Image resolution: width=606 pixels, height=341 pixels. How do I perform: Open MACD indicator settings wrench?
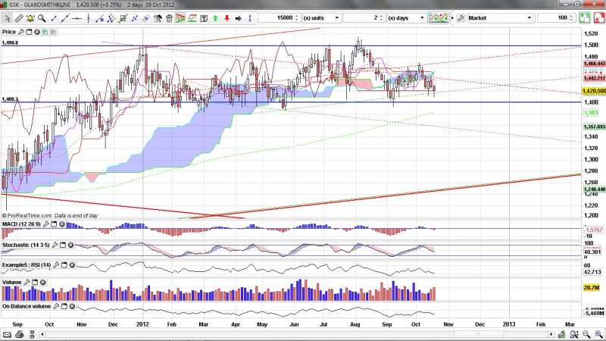[45, 224]
